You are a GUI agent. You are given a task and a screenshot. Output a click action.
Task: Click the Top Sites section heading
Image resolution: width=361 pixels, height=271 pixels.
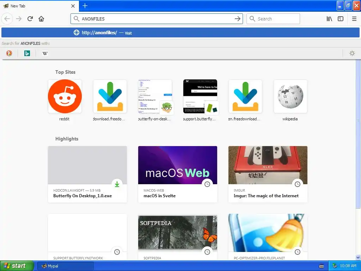pyautogui.click(x=65, y=72)
